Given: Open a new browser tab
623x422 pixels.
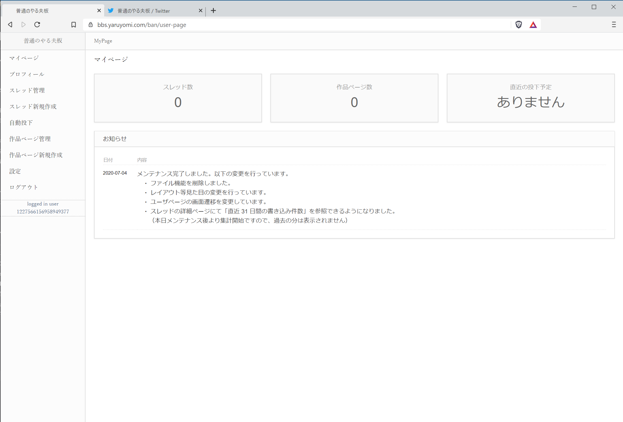Looking at the screenshot, I should coord(213,10).
